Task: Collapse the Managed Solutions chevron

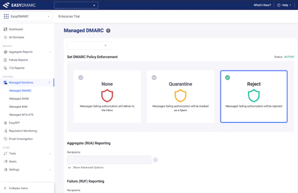Action: point(49,82)
